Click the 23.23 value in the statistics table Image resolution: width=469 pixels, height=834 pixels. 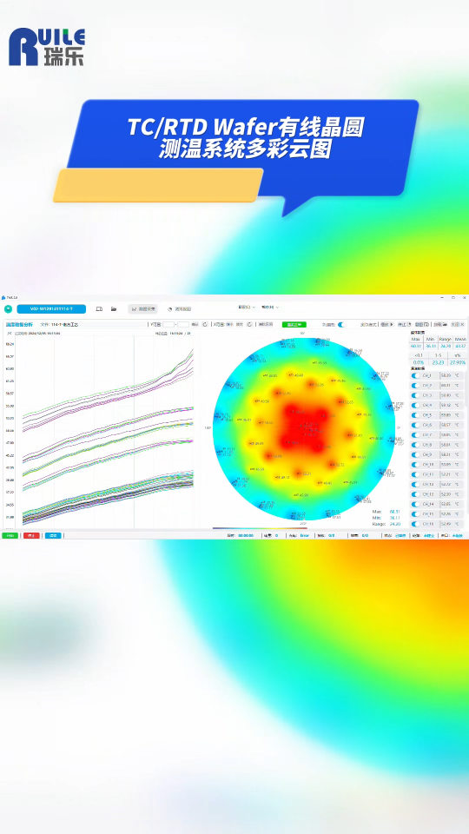pyautogui.click(x=438, y=363)
